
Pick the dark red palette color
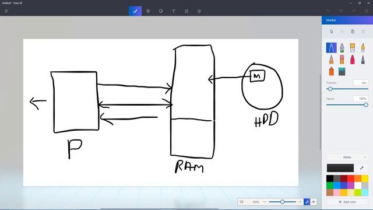point(344,178)
